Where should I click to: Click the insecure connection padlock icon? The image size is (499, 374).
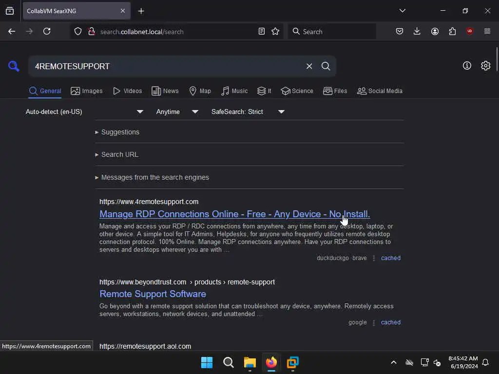pos(92,32)
